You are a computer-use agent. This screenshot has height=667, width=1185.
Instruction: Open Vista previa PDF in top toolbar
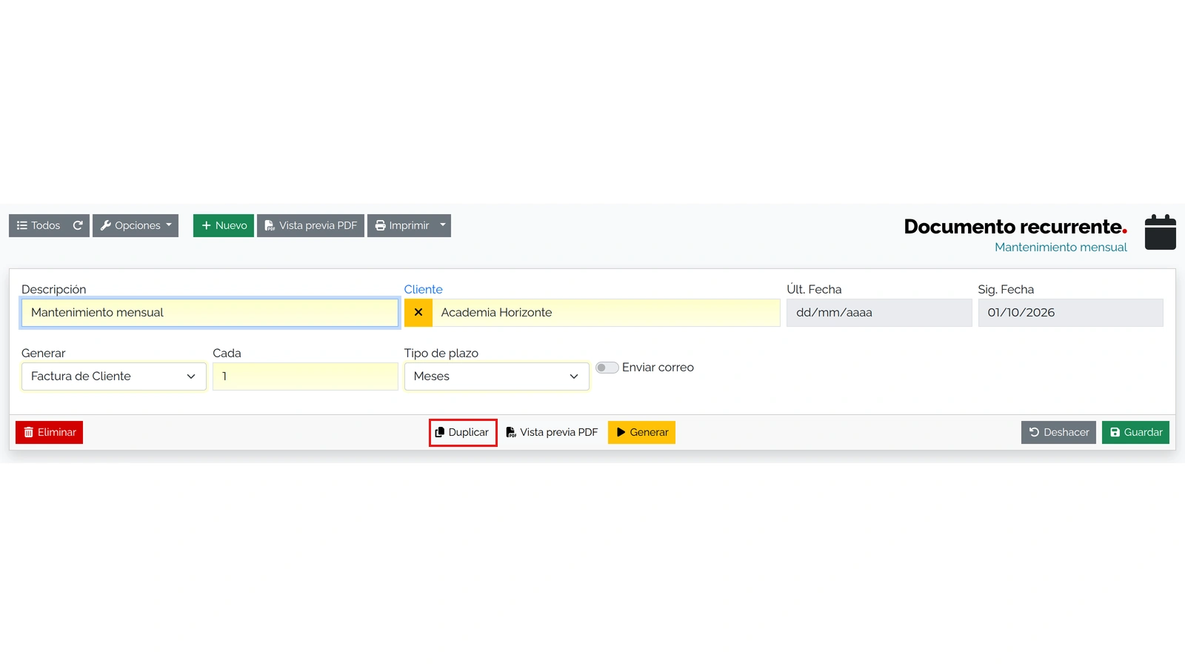tap(310, 225)
